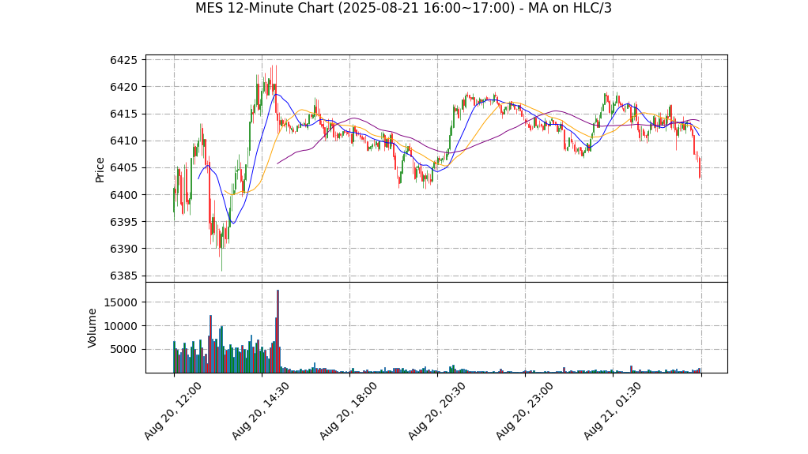
Task: Click the 6415 price tick label
Action: (123, 114)
